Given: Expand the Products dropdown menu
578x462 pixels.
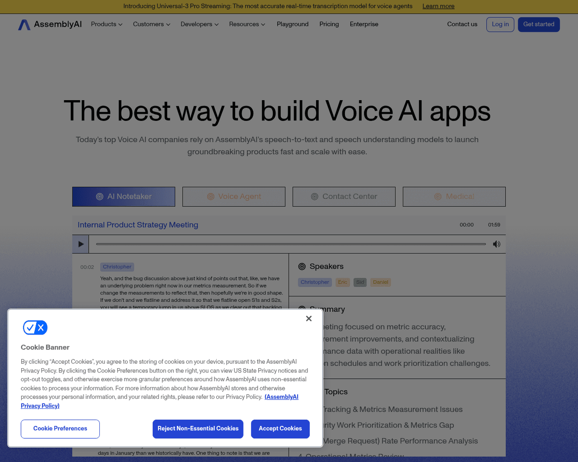Looking at the screenshot, I should coord(106,24).
